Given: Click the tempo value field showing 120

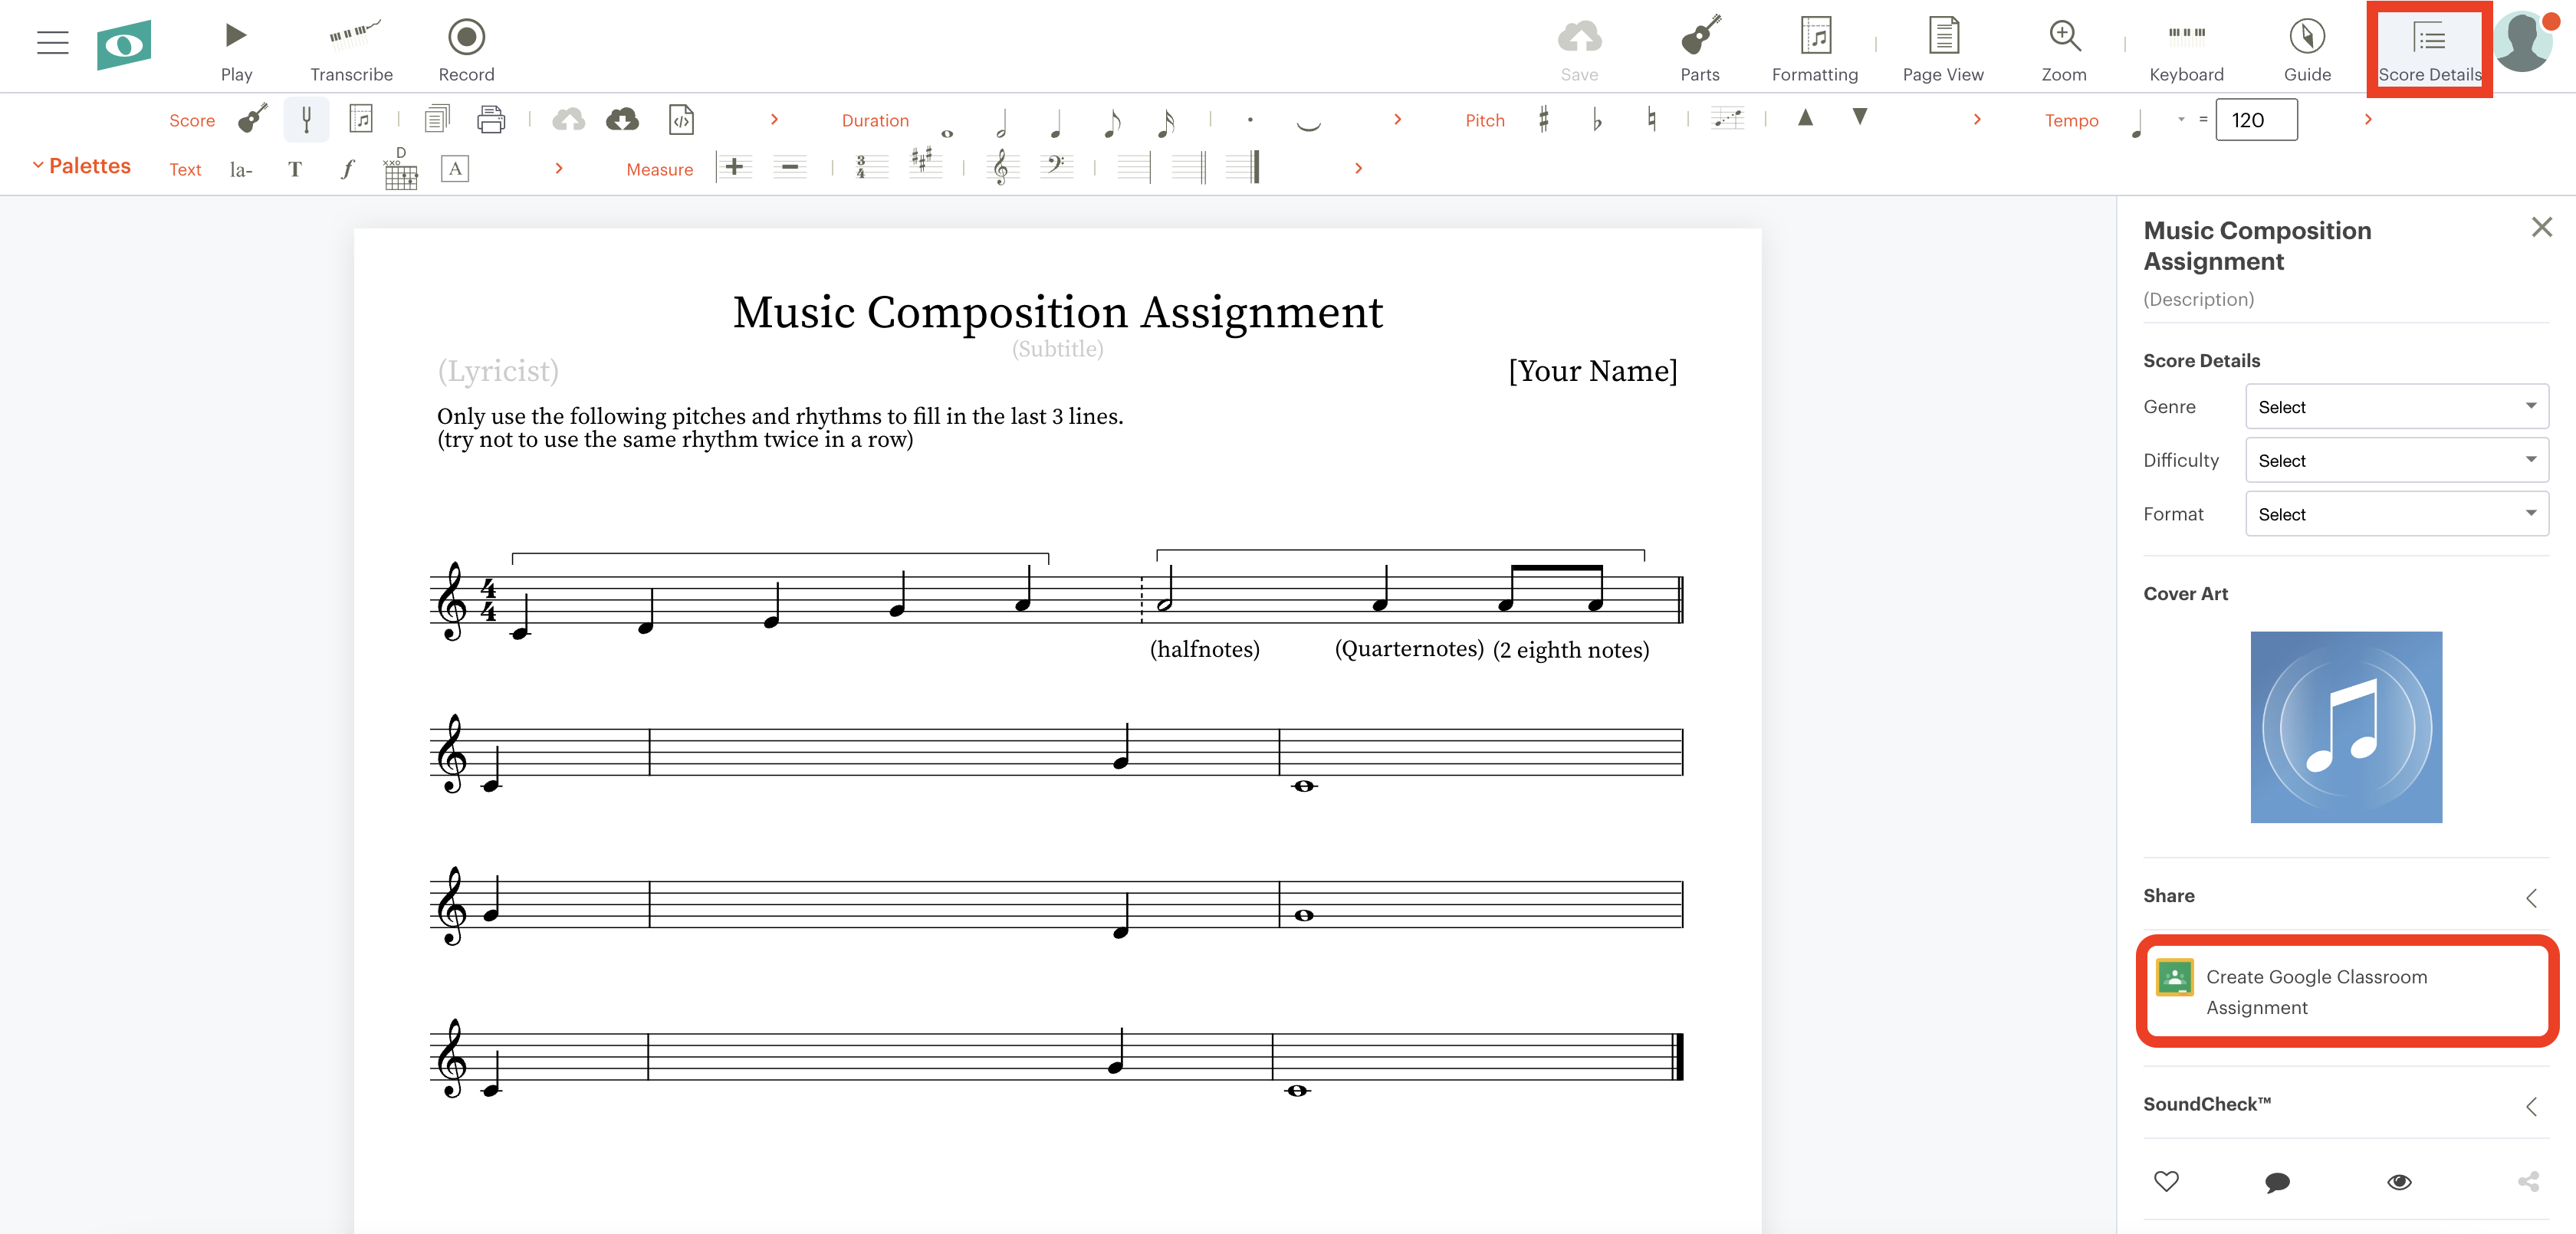Looking at the screenshot, I should [2256, 120].
